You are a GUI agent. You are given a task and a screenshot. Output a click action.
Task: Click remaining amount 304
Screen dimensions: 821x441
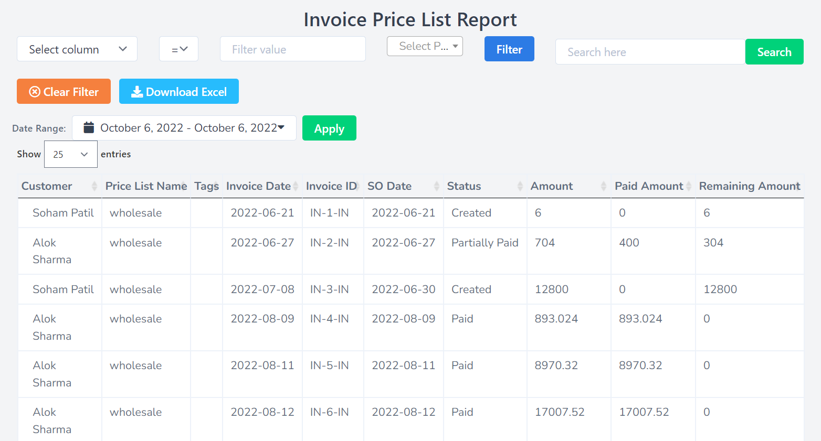tap(713, 243)
